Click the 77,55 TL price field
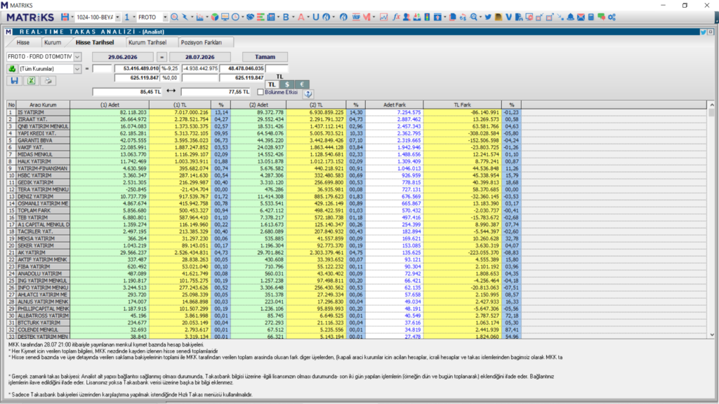The height and width of the screenshot is (404, 719). pyautogui.click(x=216, y=92)
